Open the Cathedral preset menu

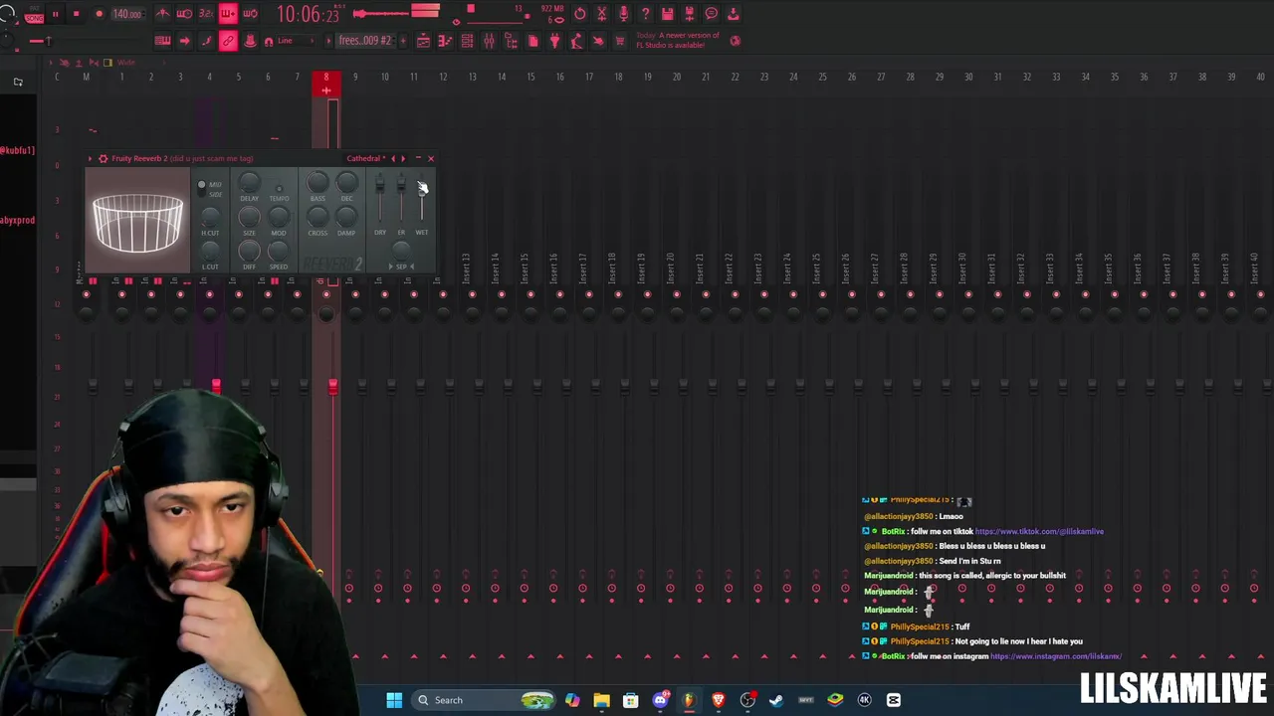[365, 158]
